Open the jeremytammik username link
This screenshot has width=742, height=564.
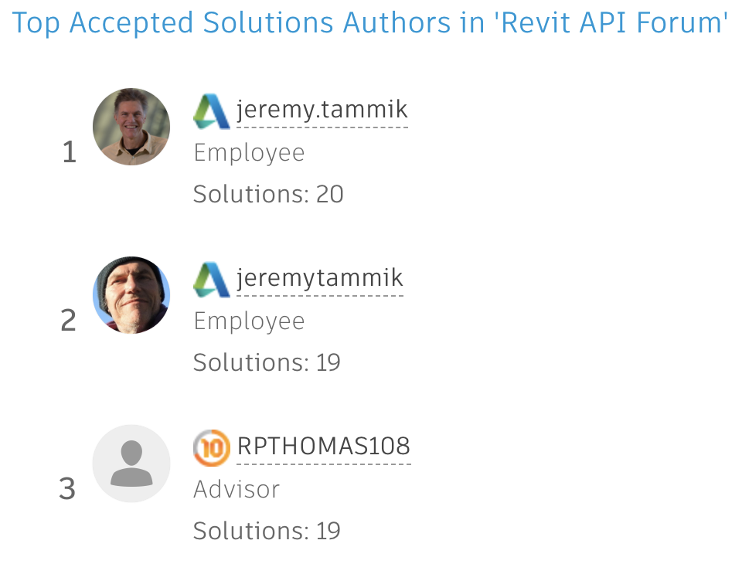320,279
